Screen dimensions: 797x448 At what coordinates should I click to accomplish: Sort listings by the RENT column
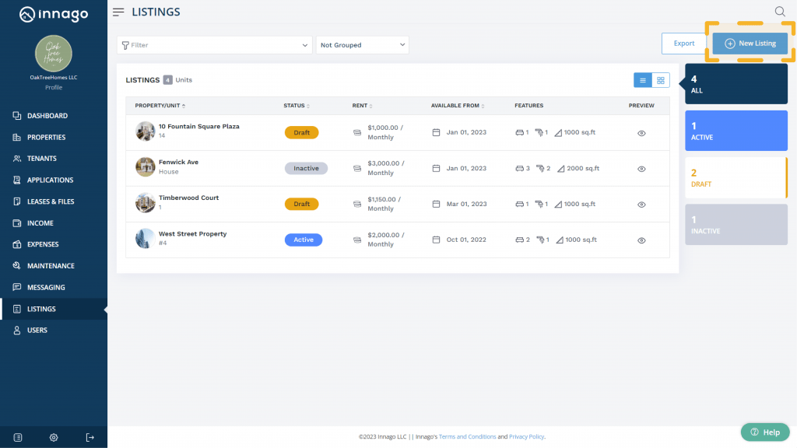coord(362,105)
